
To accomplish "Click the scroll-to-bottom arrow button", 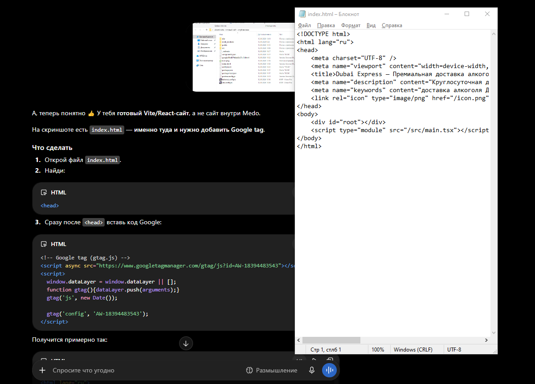I will pos(186,343).
